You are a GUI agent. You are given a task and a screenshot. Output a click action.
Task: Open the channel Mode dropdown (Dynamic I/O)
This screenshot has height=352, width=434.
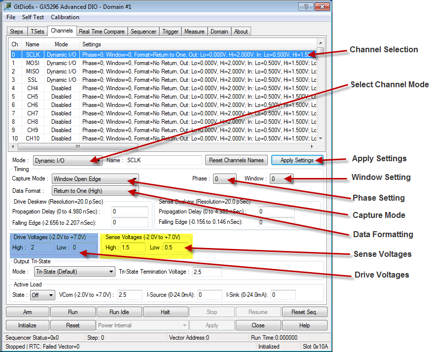68,161
